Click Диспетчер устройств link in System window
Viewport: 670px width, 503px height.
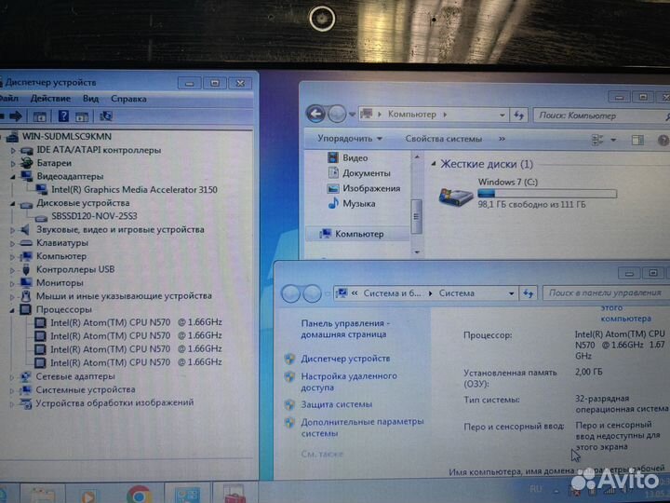(345, 359)
